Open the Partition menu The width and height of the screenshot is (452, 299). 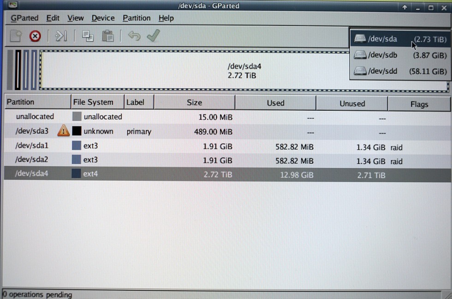137,18
